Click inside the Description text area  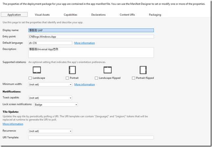pos(91,53)
